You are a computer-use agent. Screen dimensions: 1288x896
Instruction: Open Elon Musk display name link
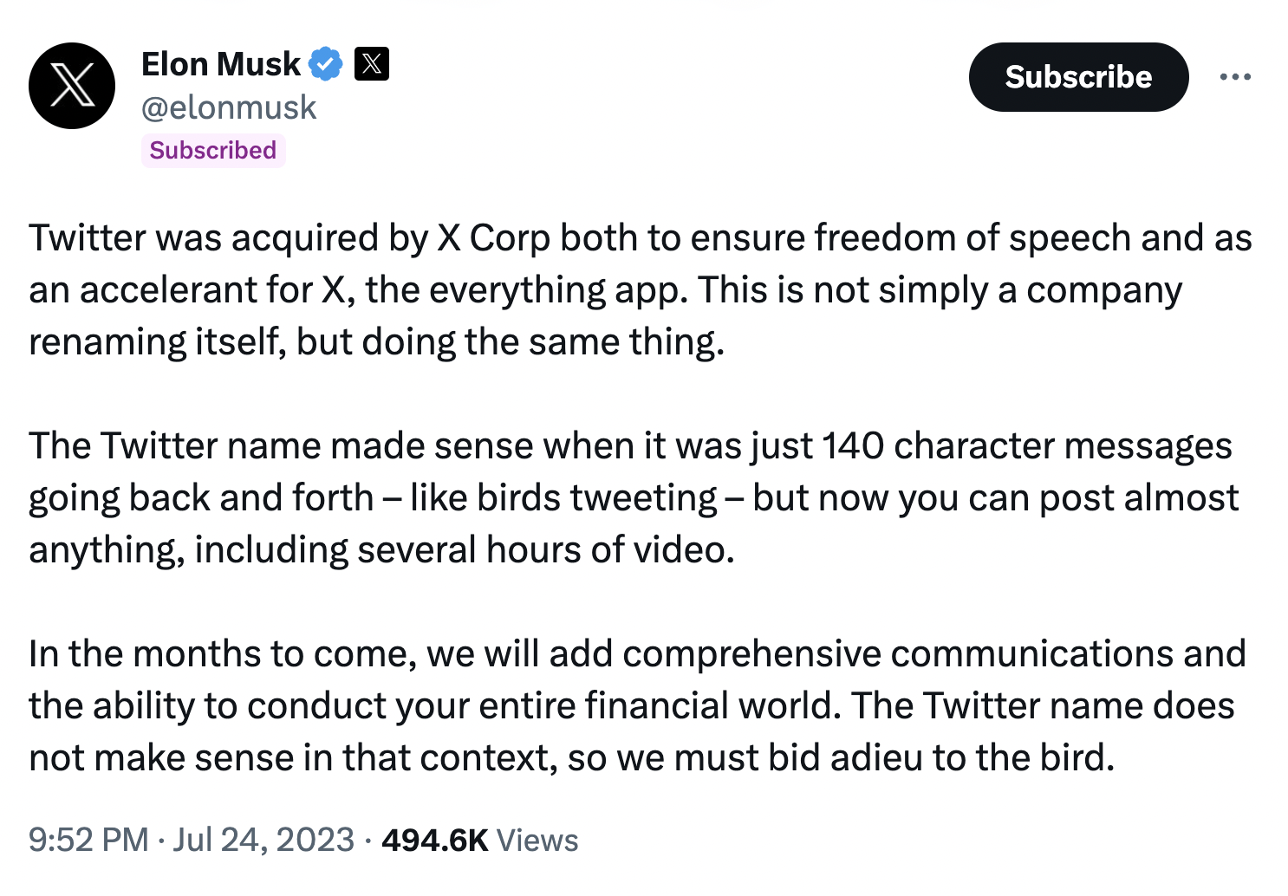point(221,64)
